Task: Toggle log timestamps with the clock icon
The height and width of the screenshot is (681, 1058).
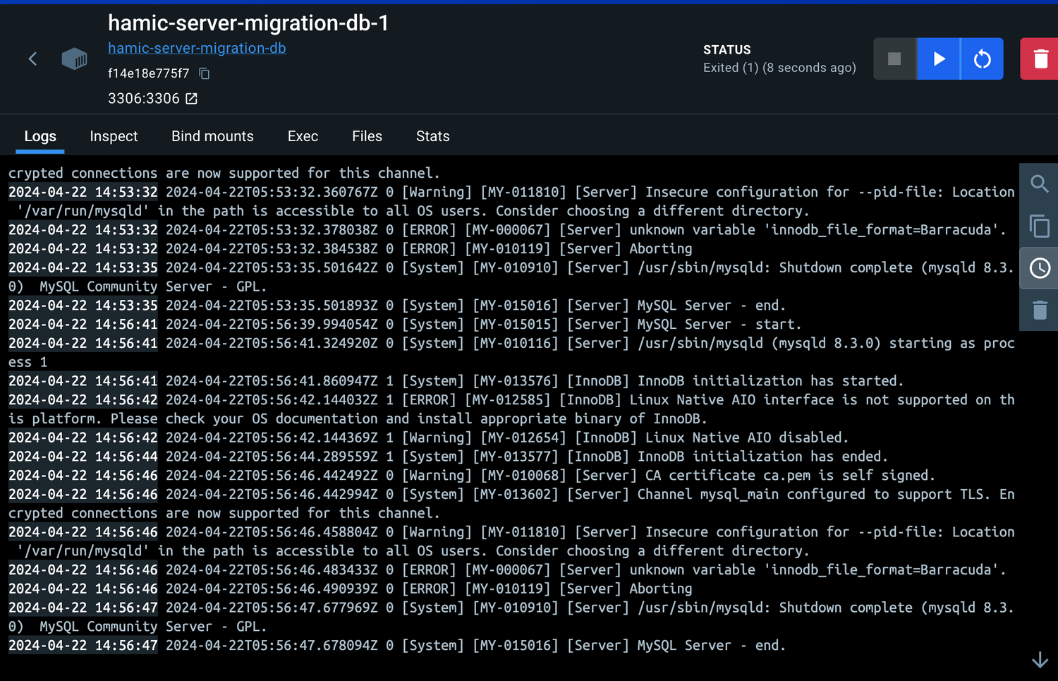Action: point(1039,268)
